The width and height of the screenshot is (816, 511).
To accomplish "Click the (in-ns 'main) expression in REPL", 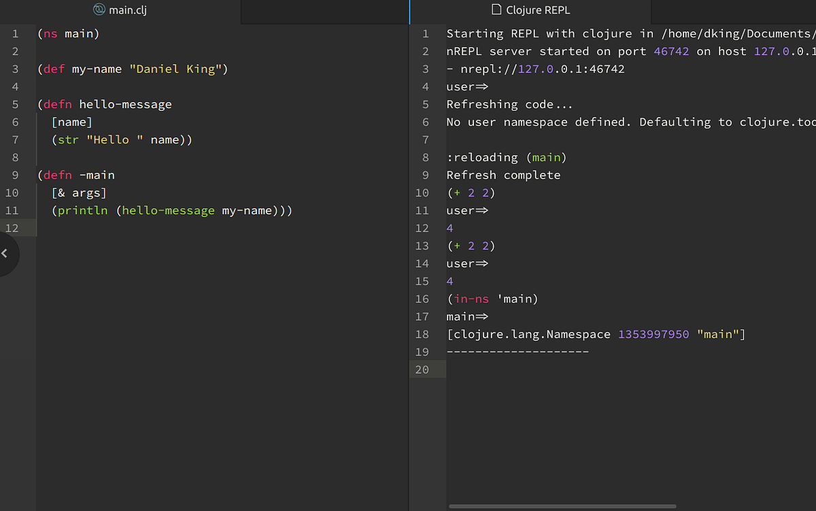I will (492, 298).
